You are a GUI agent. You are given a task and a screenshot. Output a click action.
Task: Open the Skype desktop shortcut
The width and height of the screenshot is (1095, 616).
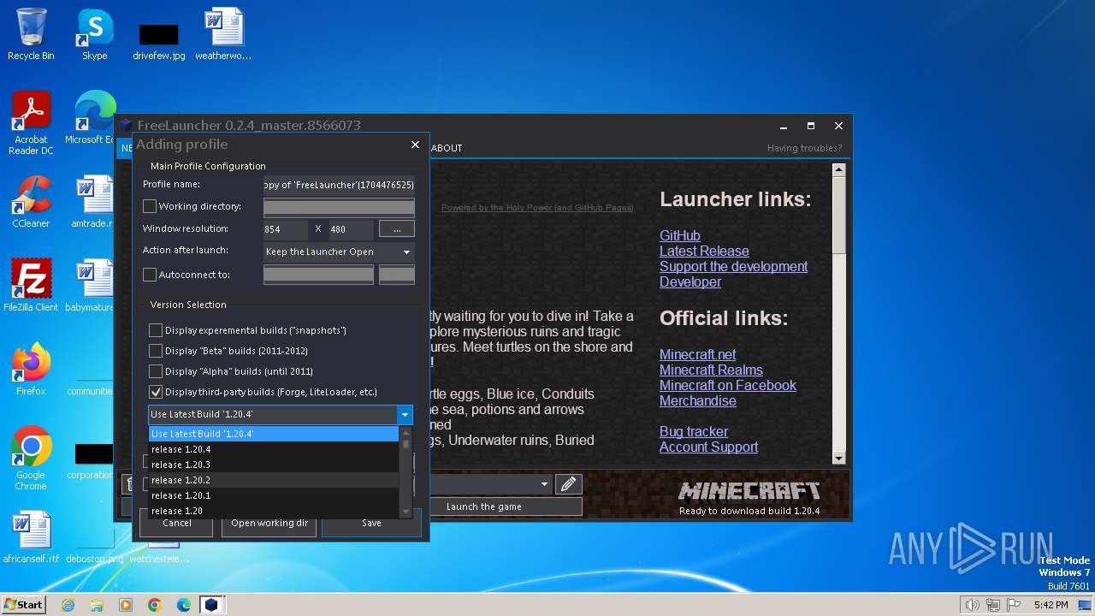click(x=94, y=35)
